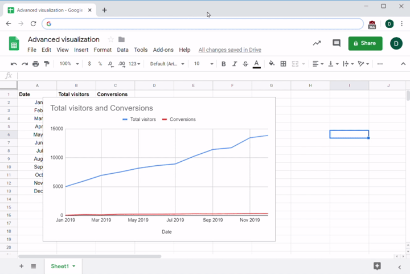This screenshot has width=410, height=274.
Task: Toggle strikethrough formatting
Action: 245,64
